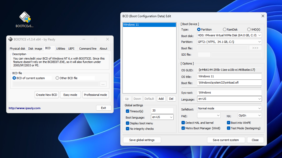Expand the Language dropdown in Options

pyautogui.click(x=229, y=99)
